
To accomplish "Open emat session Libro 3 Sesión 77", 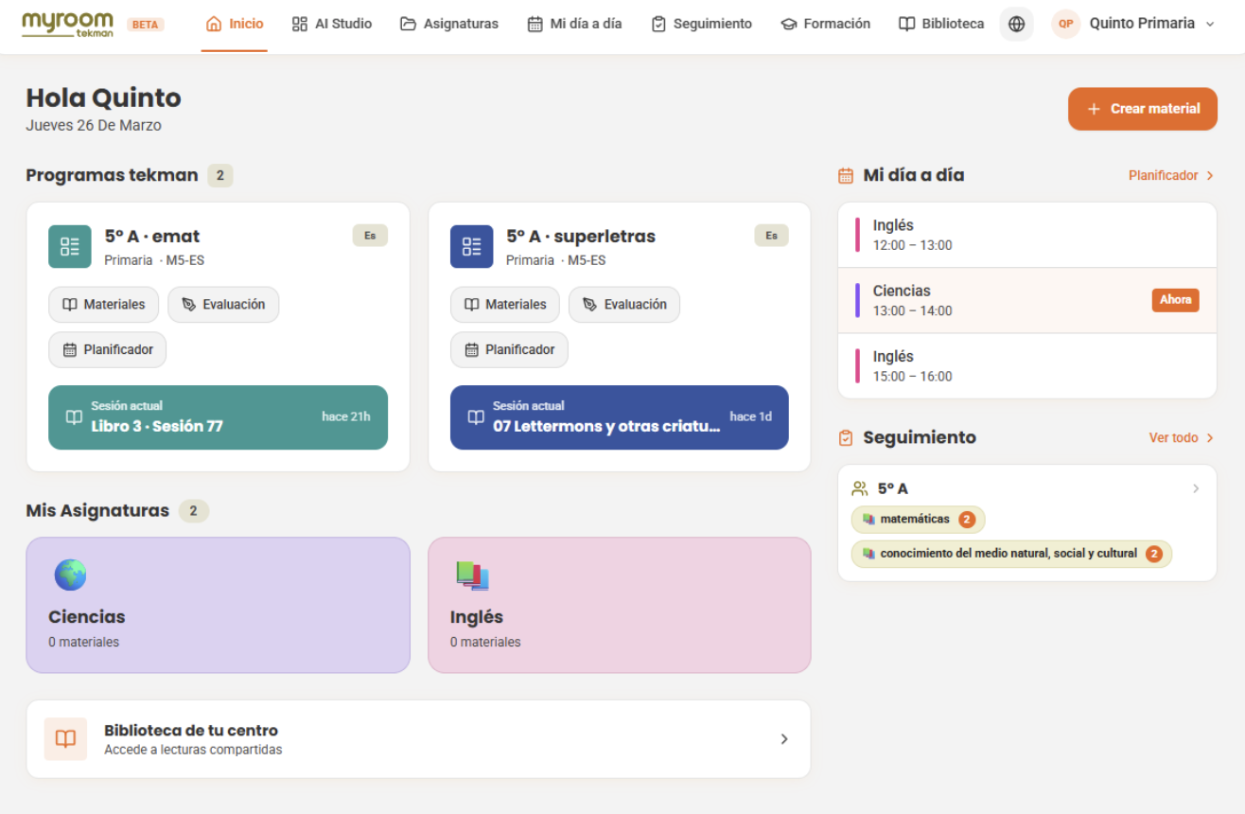I will 218,416.
